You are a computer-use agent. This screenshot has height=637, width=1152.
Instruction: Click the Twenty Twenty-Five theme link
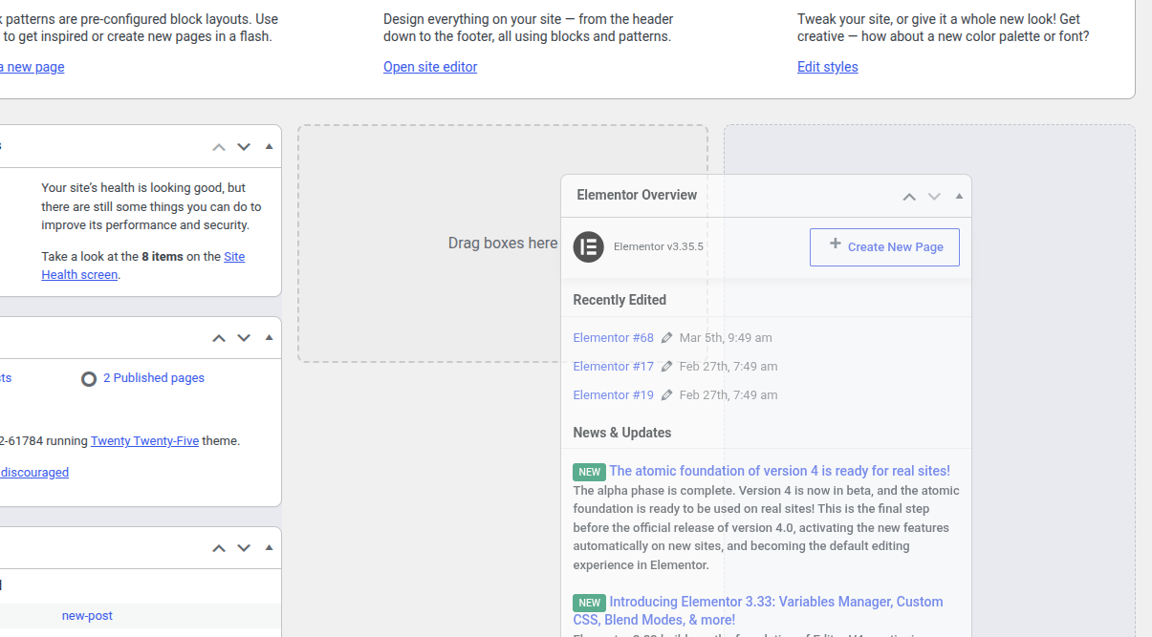tap(144, 441)
